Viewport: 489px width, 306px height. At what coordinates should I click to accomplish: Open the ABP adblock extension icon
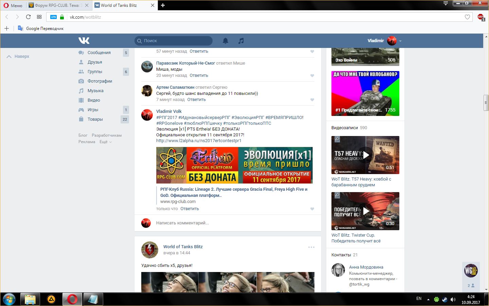pos(481,17)
